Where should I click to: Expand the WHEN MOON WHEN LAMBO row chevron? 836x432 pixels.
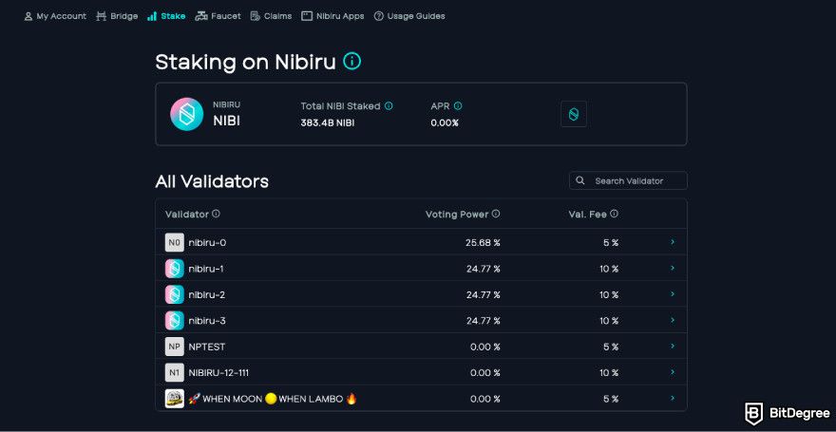pyautogui.click(x=673, y=398)
